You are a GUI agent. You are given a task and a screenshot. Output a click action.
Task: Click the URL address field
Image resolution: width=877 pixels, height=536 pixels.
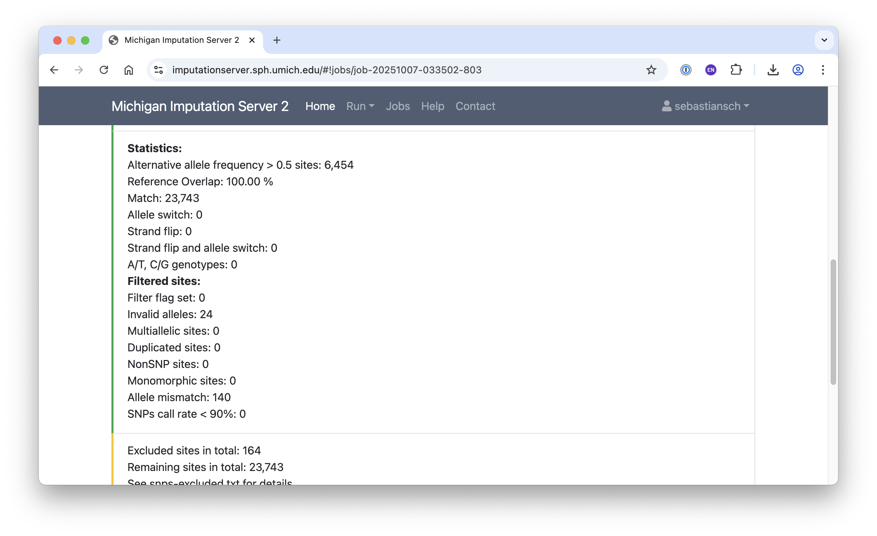pos(391,70)
